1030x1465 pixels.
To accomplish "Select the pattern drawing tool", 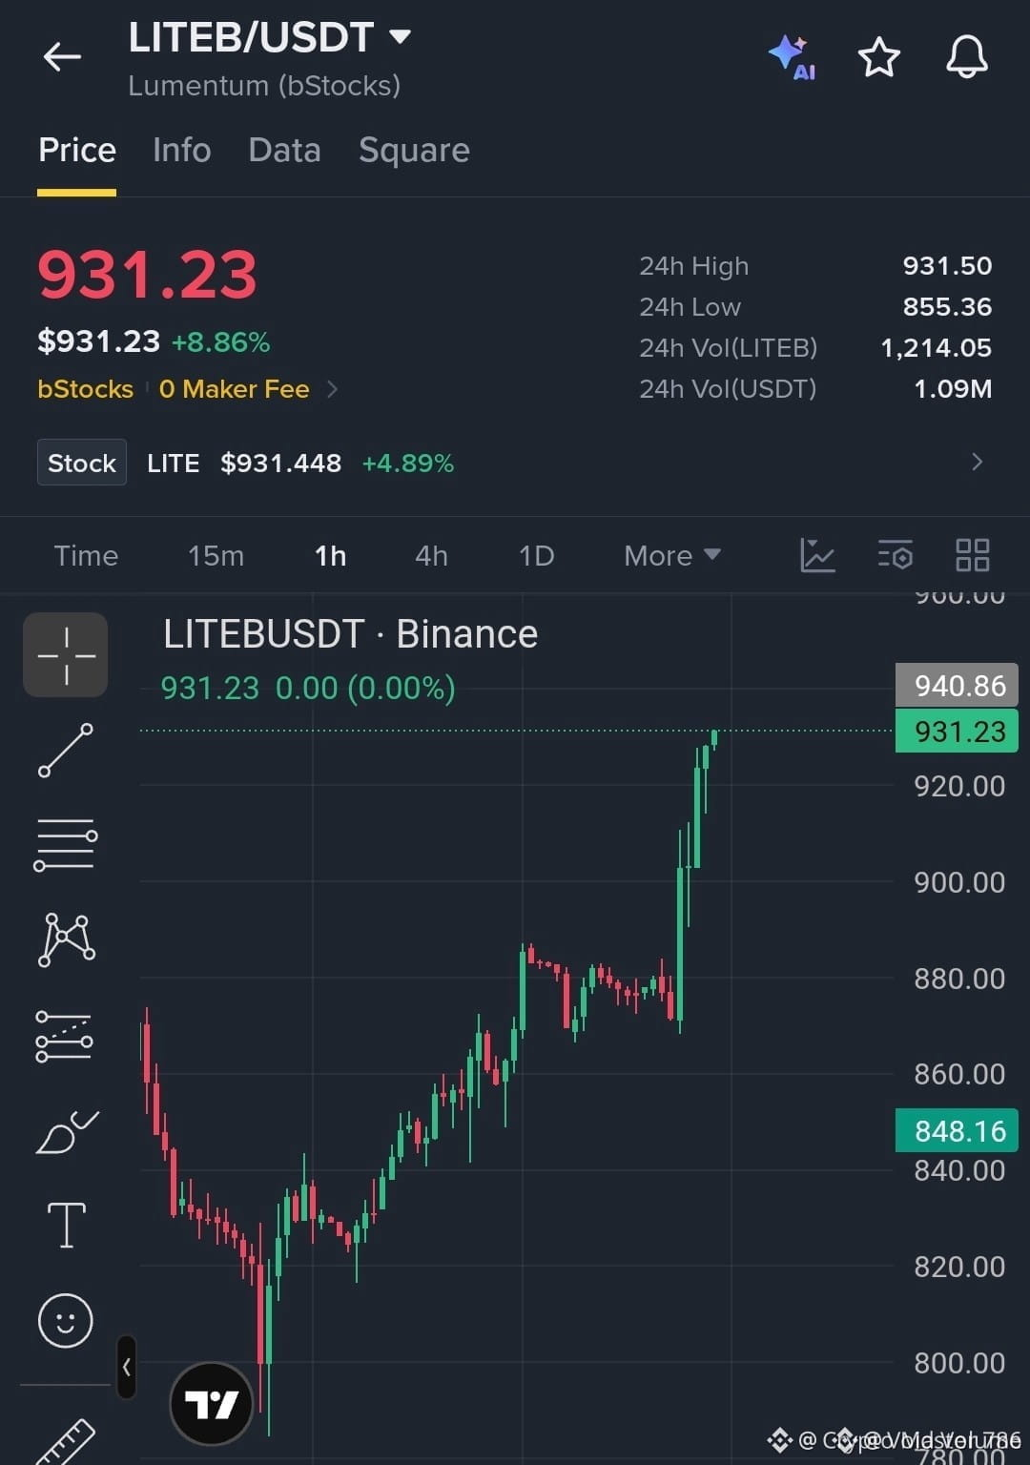I will tap(66, 939).
